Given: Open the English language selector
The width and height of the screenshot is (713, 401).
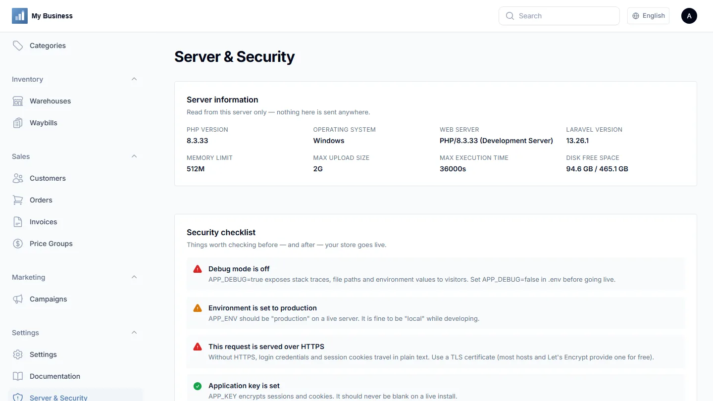Looking at the screenshot, I should [648, 16].
